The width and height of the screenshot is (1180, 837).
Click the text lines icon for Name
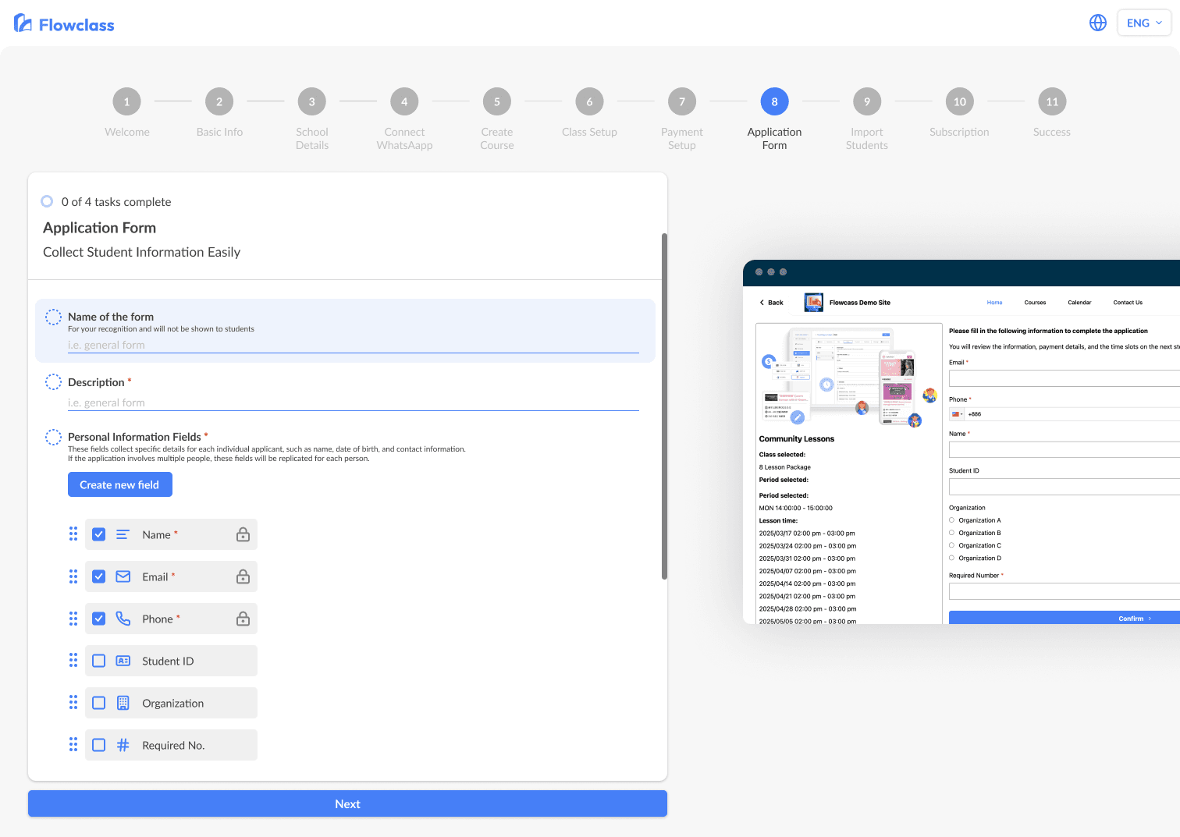click(x=123, y=534)
